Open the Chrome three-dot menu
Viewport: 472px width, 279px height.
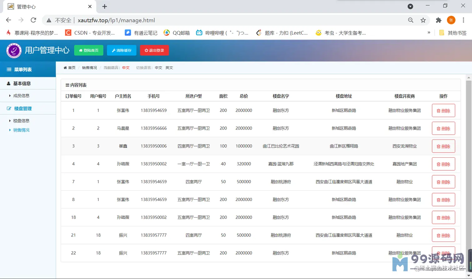[x=464, y=20]
